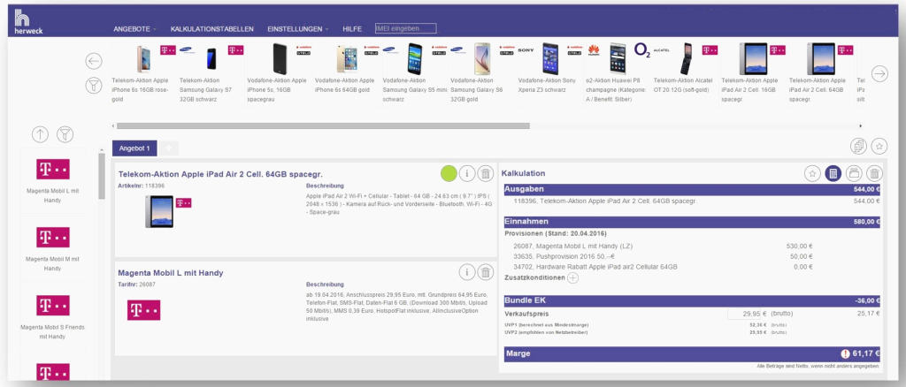The height and width of the screenshot is (387, 906).
Task: Select Telekom-Aktion Samsung Galaxy S7 32GB schwarz
Action: (x=211, y=73)
